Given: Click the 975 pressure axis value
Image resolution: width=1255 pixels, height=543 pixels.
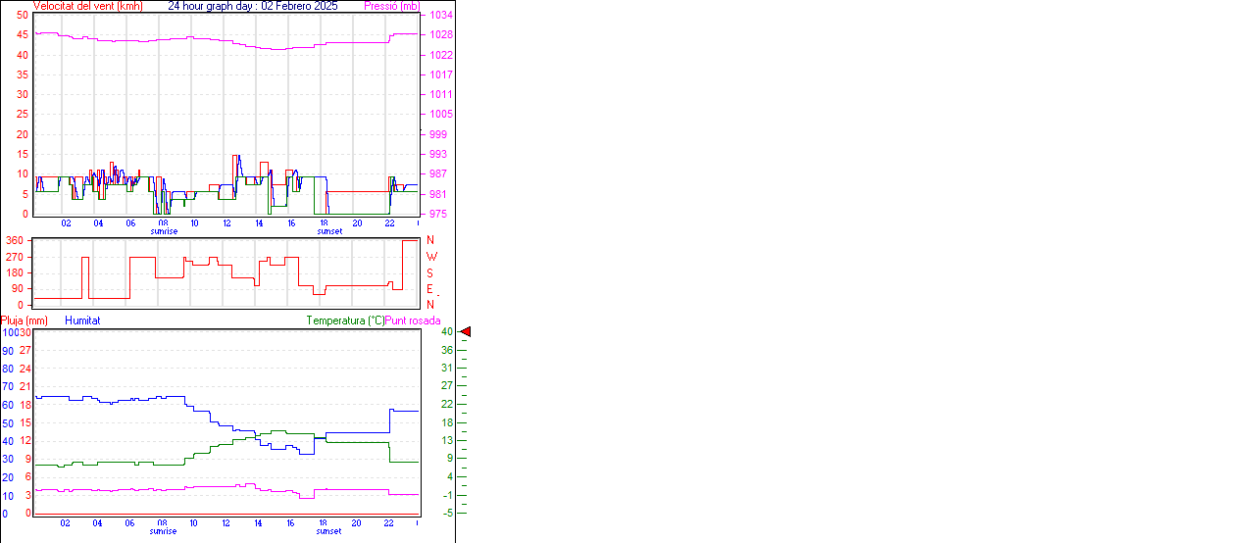Looking at the screenshot, I should tap(437, 214).
